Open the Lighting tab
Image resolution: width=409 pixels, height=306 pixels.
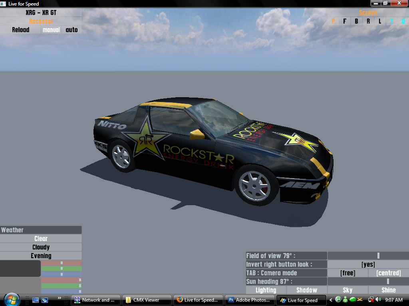coord(266,290)
